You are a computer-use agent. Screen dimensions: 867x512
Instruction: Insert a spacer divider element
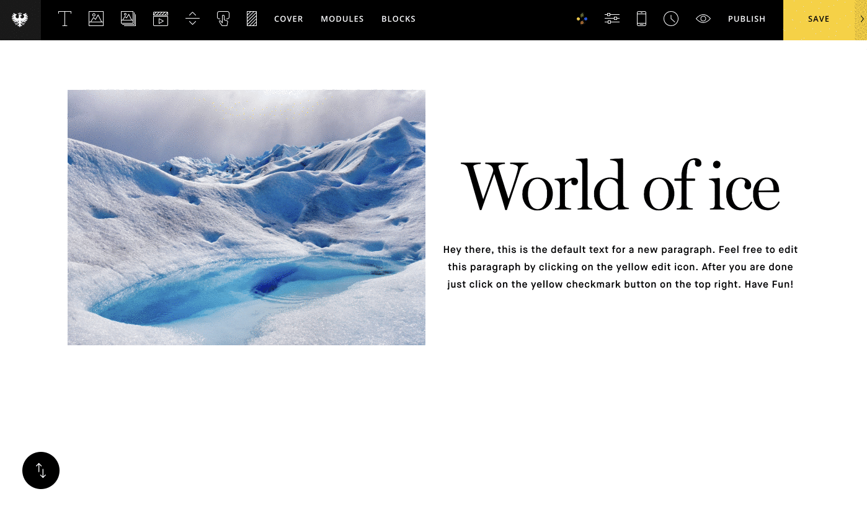click(x=192, y=19)
